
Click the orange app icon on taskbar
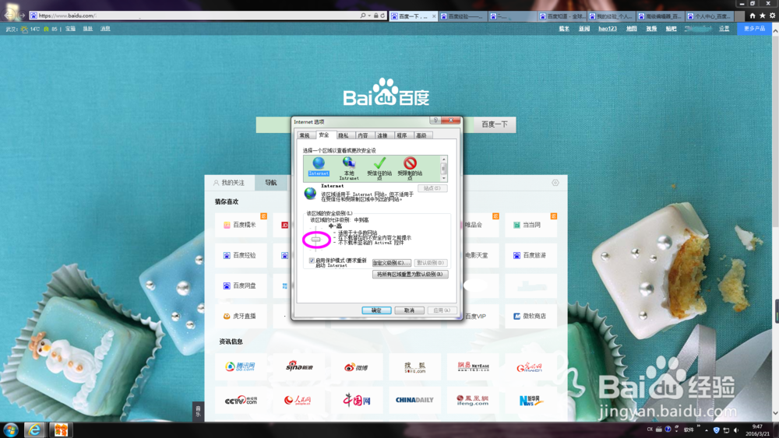(61, 429)
